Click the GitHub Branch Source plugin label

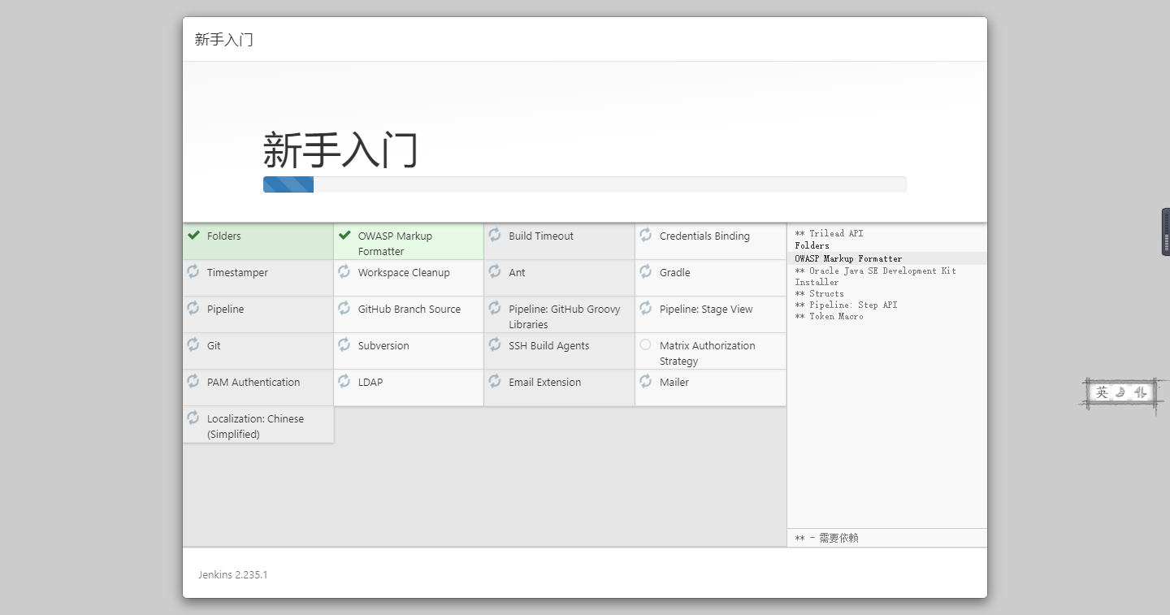pos(409,310)
